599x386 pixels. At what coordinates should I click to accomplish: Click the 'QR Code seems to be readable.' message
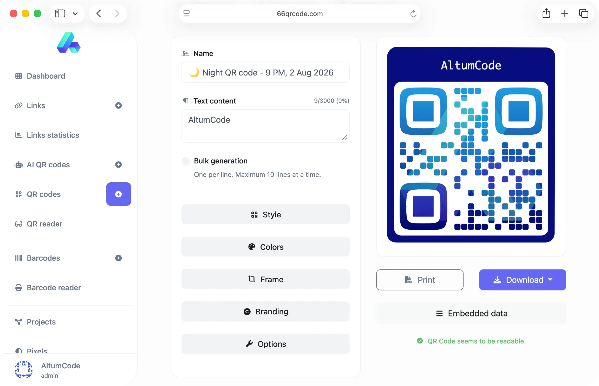477,341
